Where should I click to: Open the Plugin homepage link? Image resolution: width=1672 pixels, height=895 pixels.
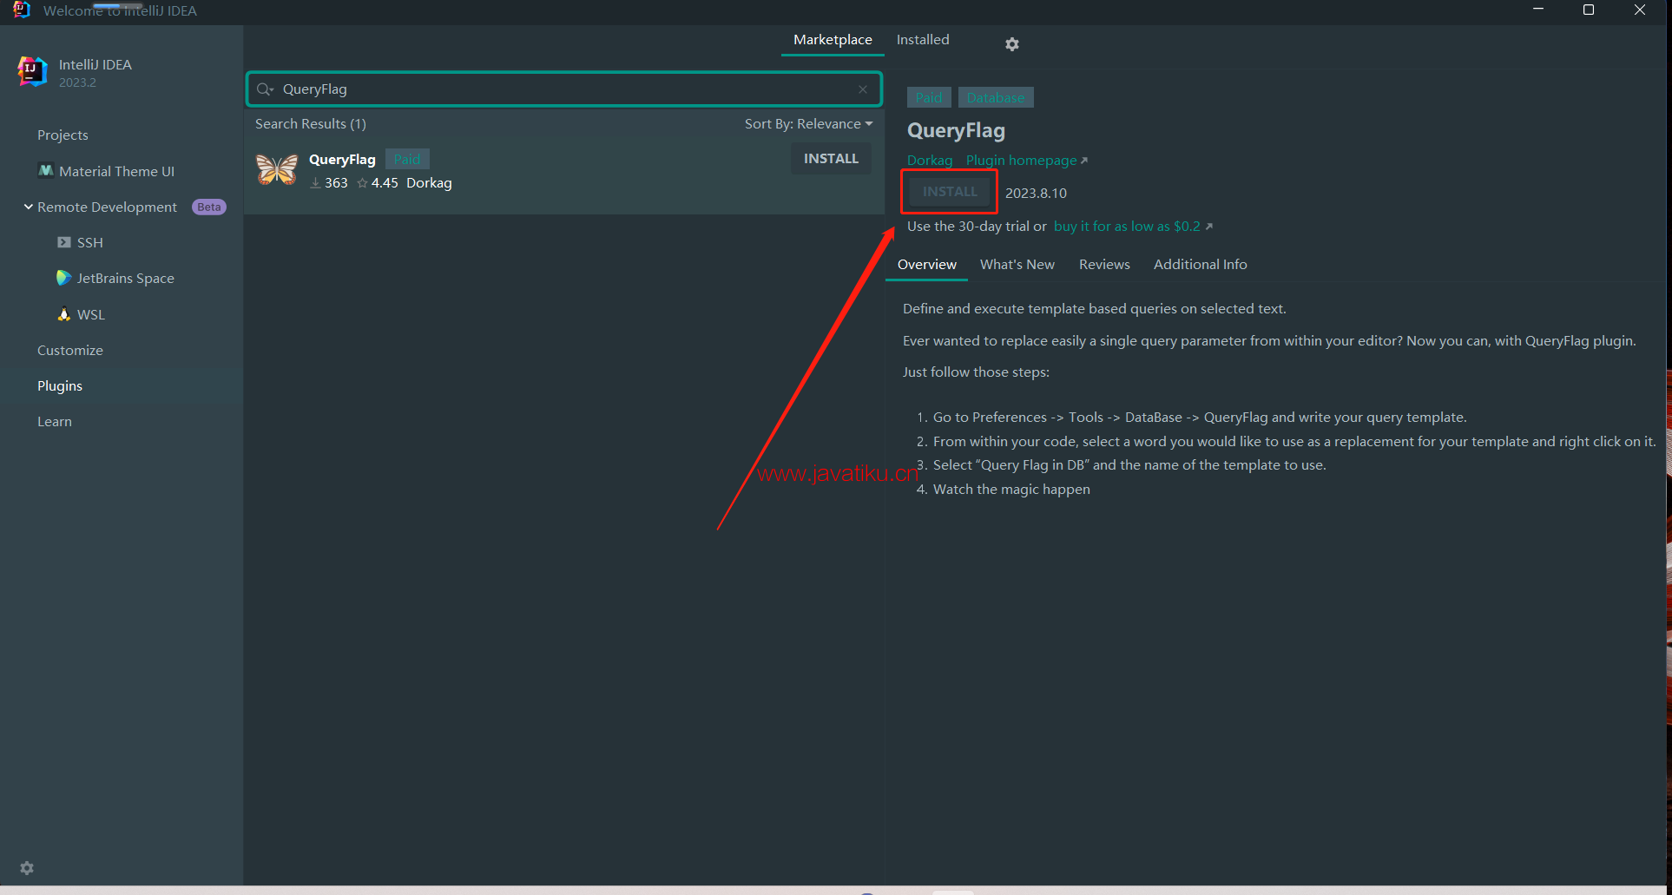pyautogui.click(x=1026, y=161)
